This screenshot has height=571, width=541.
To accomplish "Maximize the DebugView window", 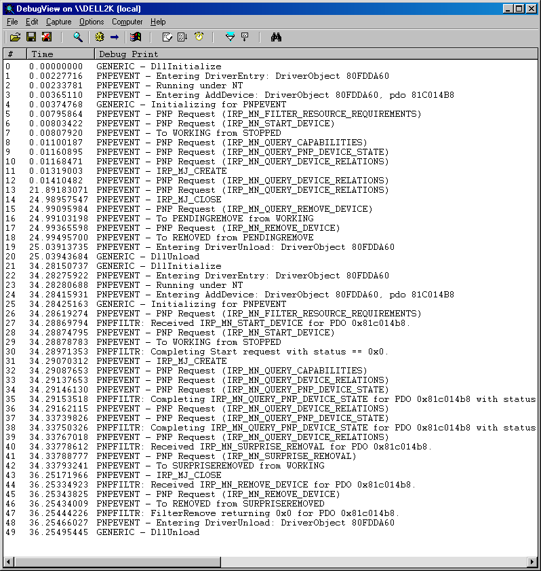I will point(519,9).
